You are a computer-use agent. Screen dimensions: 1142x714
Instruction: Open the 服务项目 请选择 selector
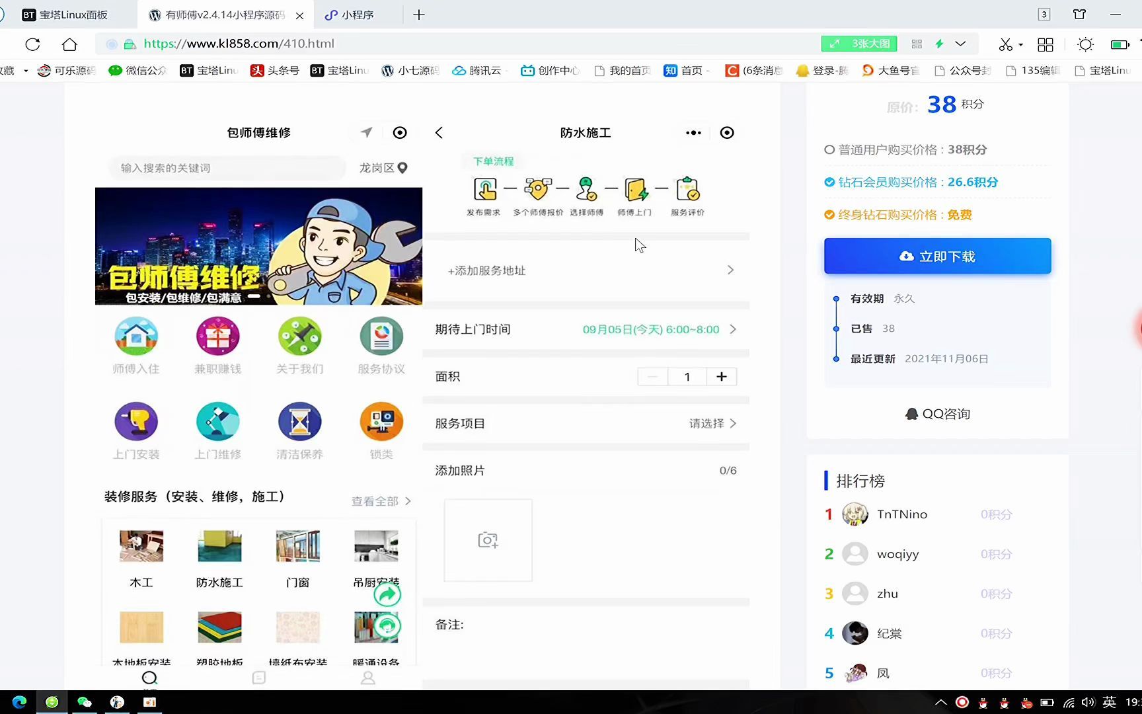pyautogui.click(x=712, y=423)
